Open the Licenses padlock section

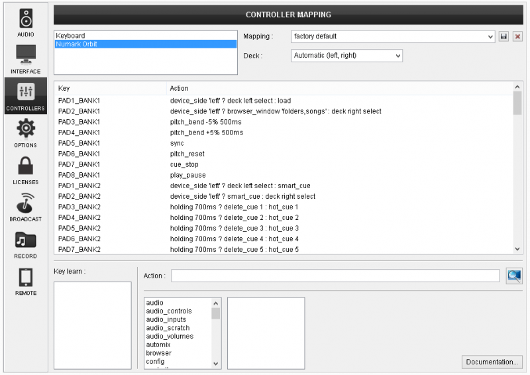coord(26,170)
